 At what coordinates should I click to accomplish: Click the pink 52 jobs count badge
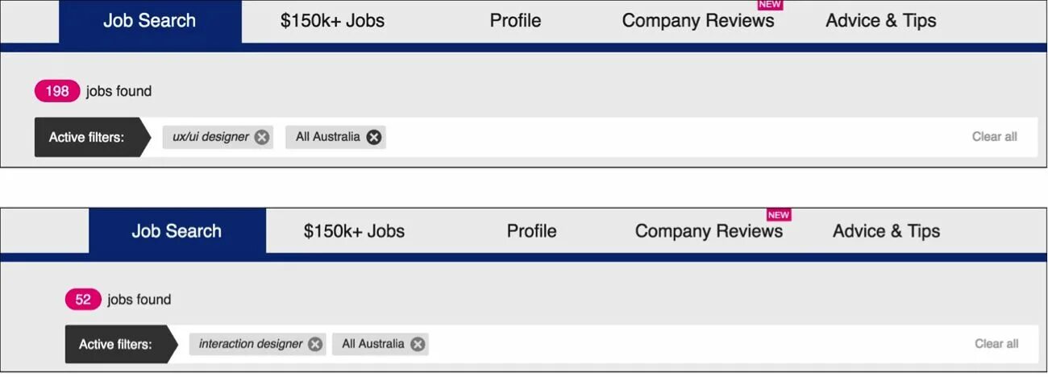[x=83, y=300]
